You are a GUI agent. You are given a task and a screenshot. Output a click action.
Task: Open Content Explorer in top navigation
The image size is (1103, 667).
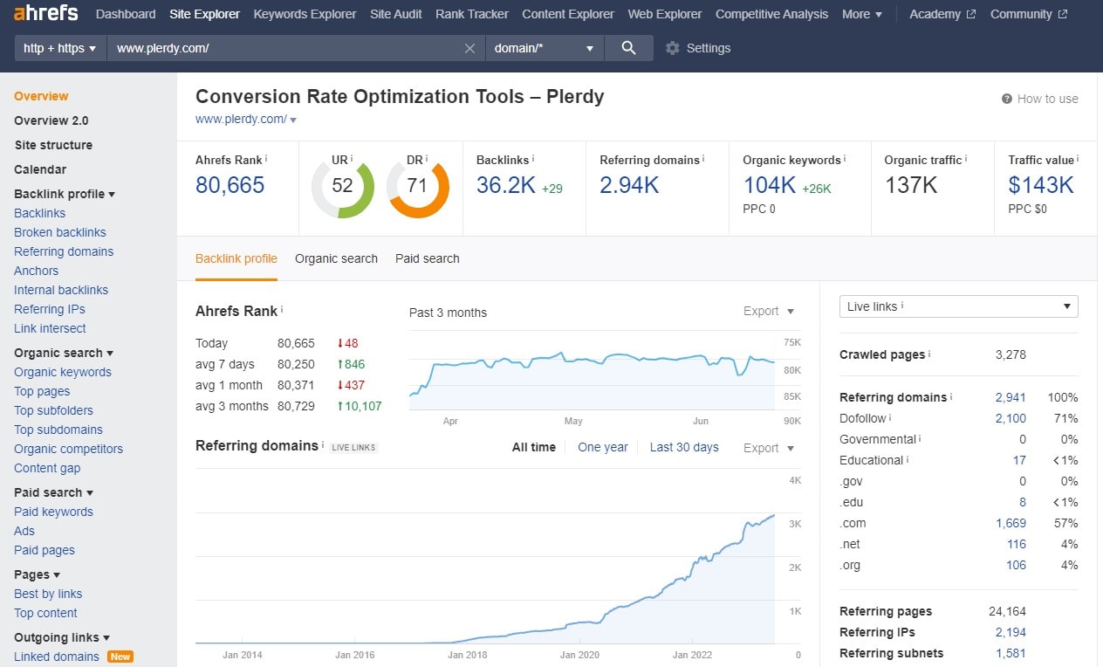(568, 14)
